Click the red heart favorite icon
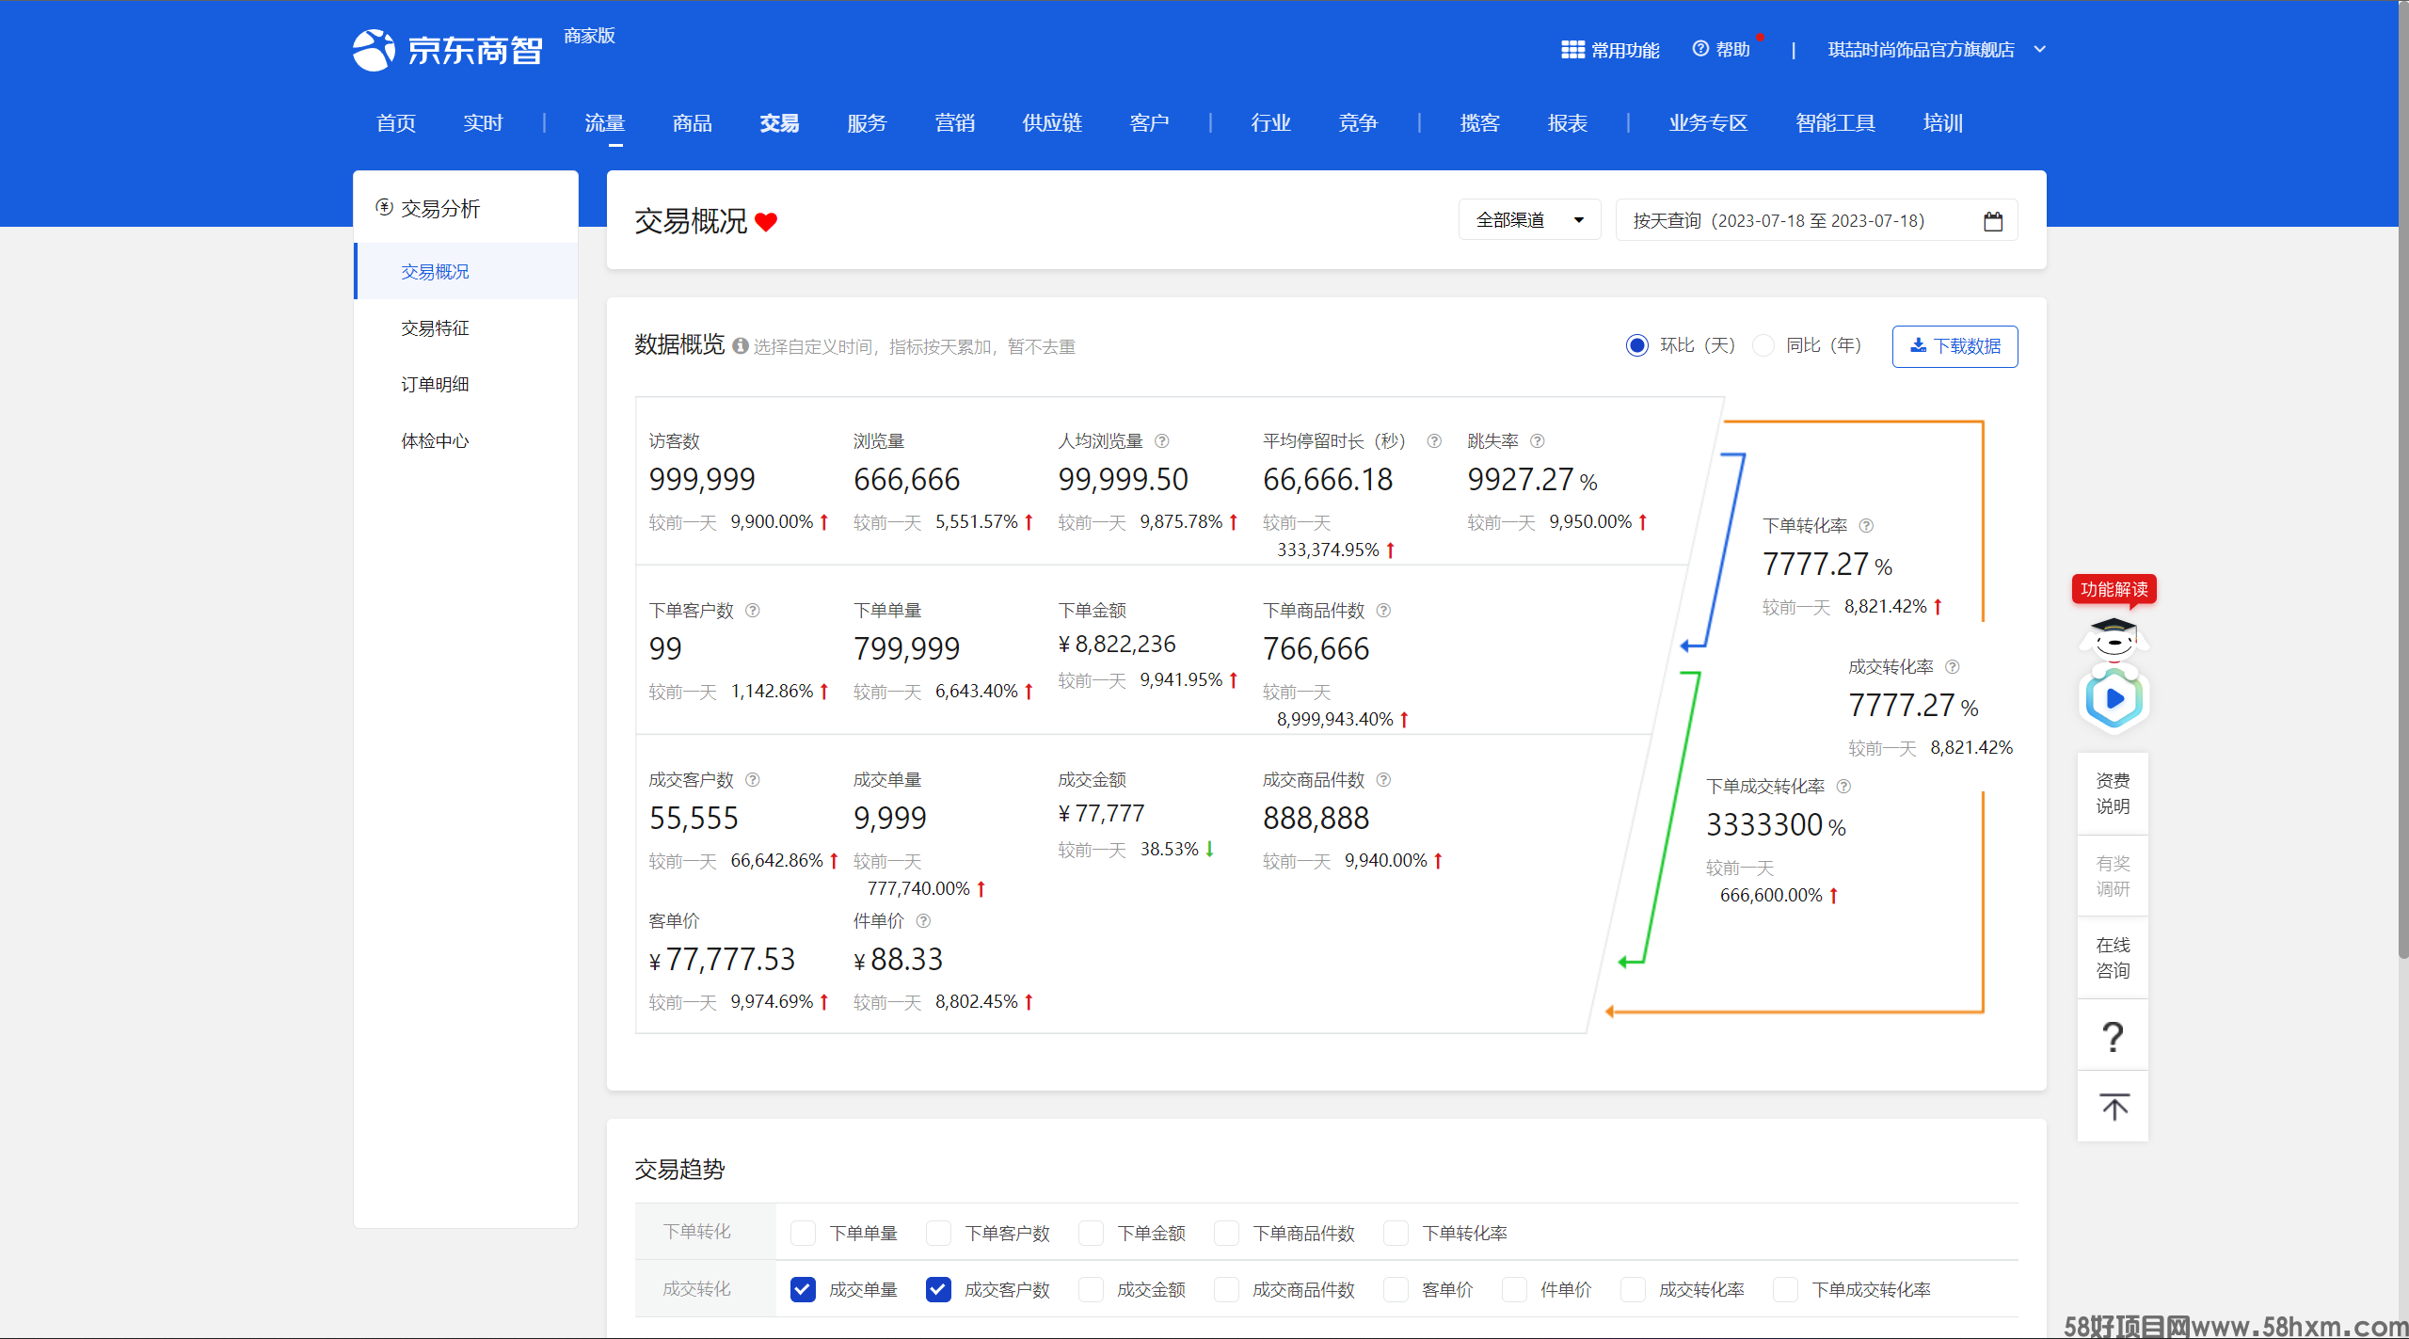 point(766,222)
